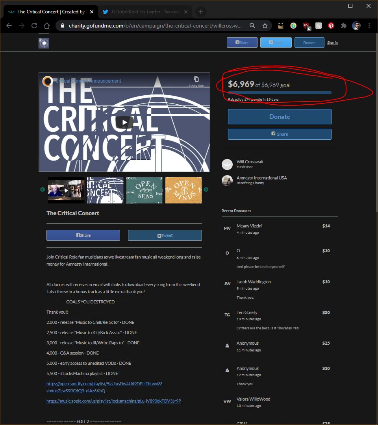The width and height of the screenshot is (378, 425).
Task: Select the musicians video thumbnail
Action: pyautogui.click(x=66, y=190)
